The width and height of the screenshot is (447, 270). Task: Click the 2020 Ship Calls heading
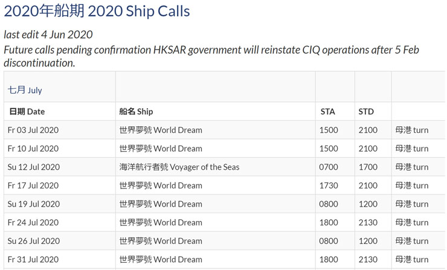tap(97, 11)
